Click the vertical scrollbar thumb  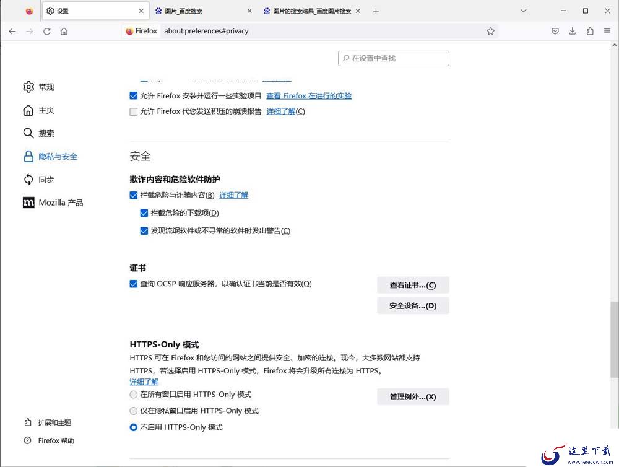[614, 339]
